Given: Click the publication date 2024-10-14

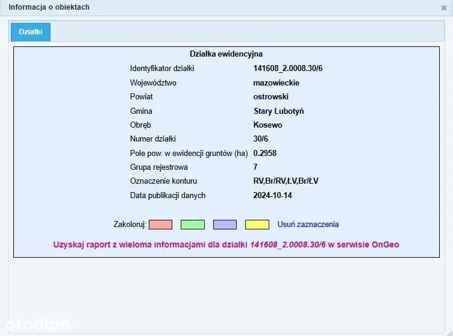Looking at the screenshot, I should 273,196.
